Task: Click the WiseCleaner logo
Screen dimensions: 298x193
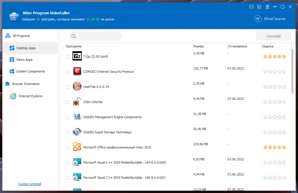Action: [x=270, y=19]
